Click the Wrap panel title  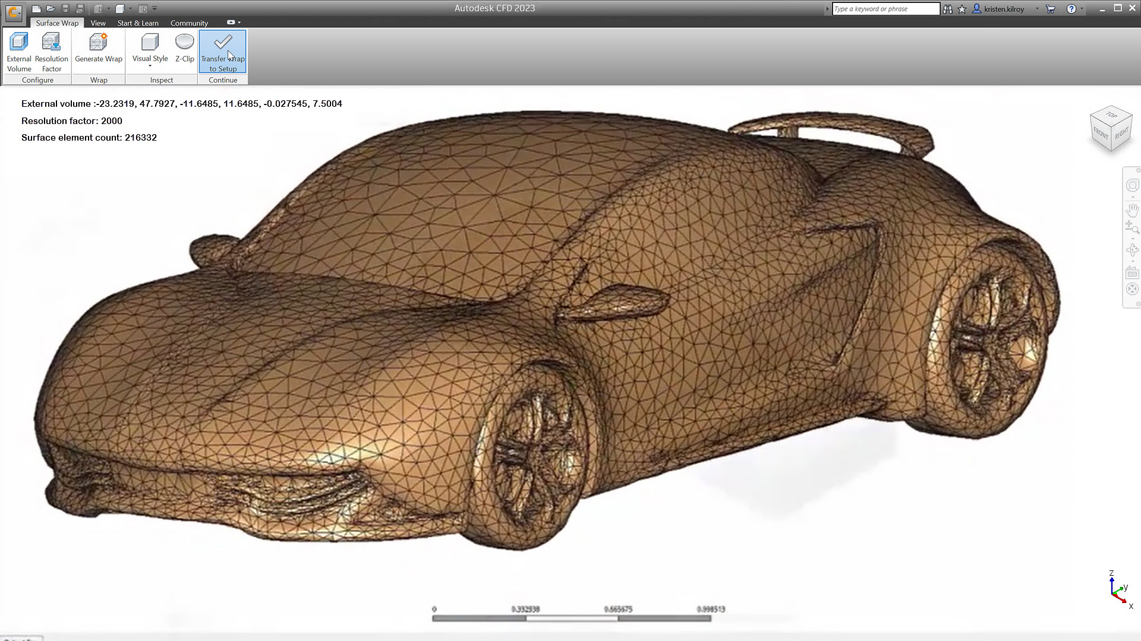99,80
